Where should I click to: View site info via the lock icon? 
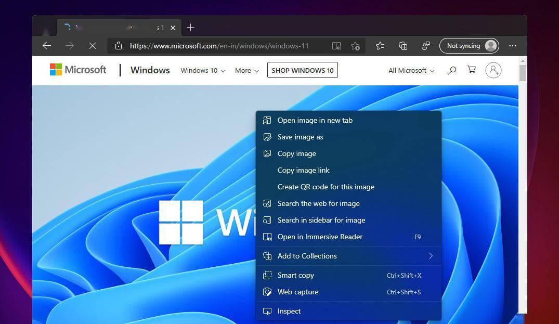pyautogui.click(x=119, y=46)
